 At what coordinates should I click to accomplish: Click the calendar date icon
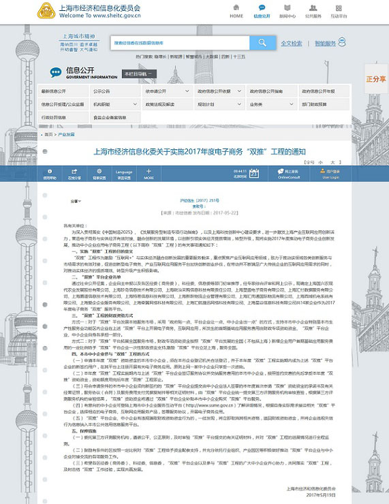(x=254, y=174)
